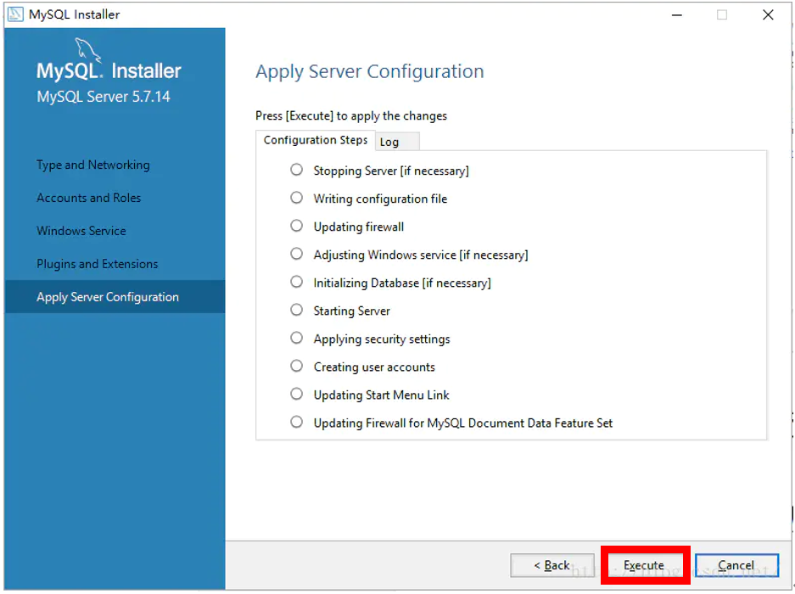Click the 'Stopping Server' status circle
The image size is (795, 594).
(x=296, y=170)
